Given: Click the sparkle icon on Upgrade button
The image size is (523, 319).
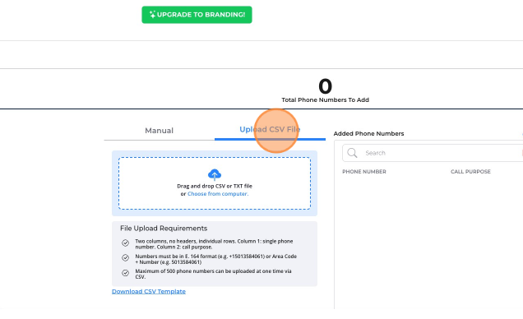Looking at the screenshot, I should pos(152,14).
